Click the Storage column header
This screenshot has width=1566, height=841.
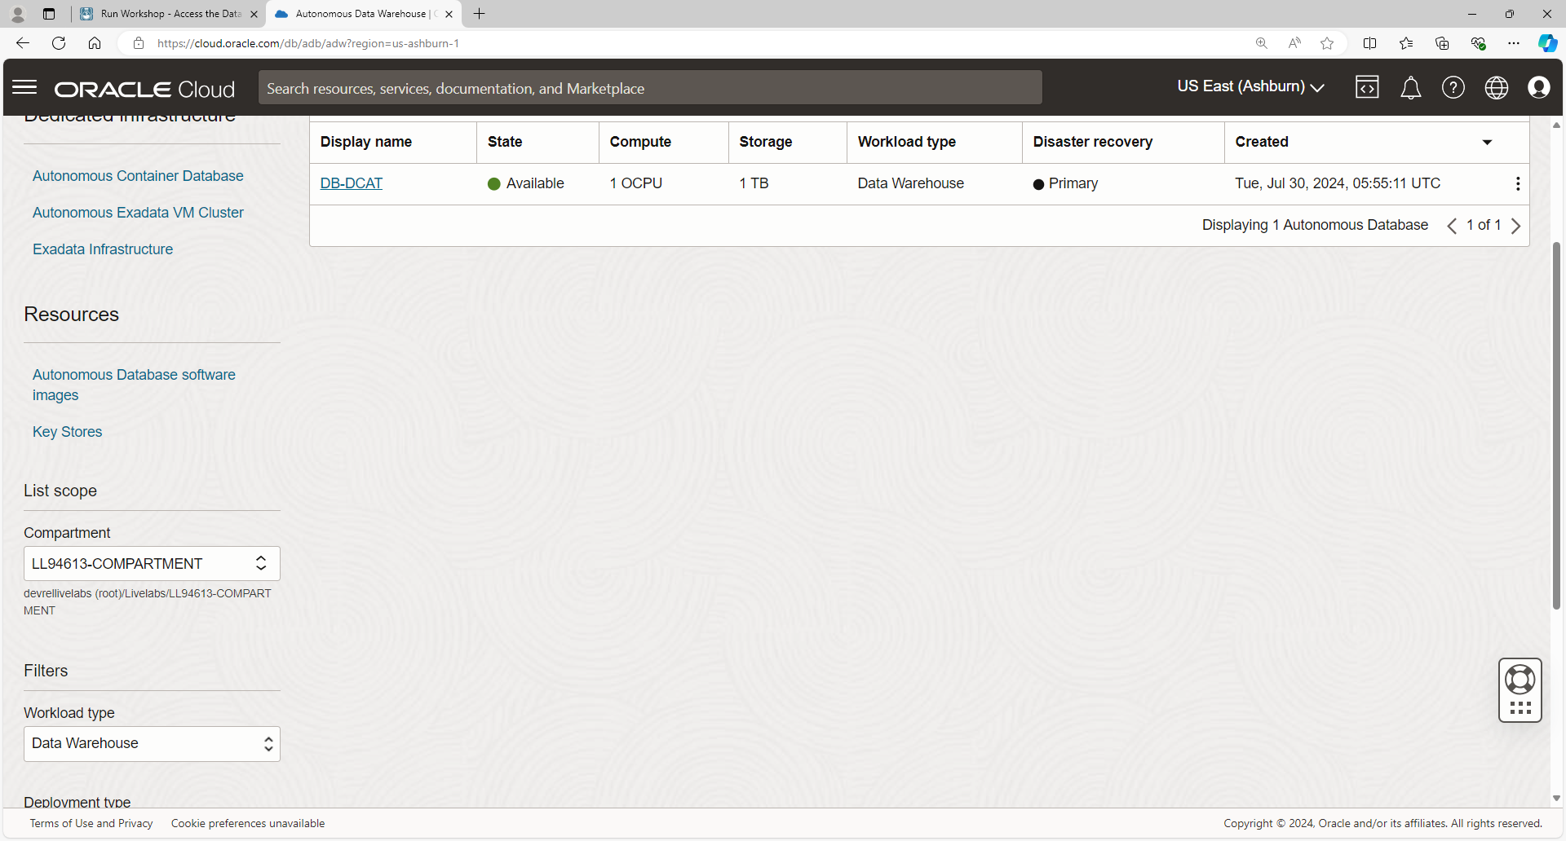766,142
